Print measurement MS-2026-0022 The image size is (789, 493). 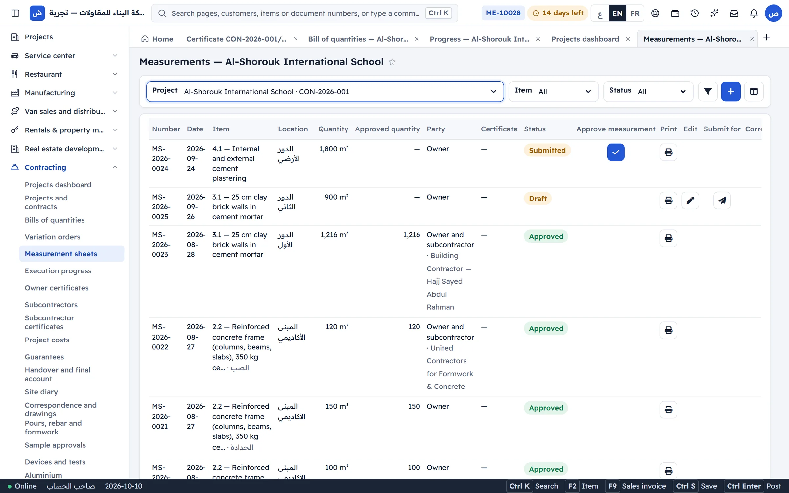[668, 330]
